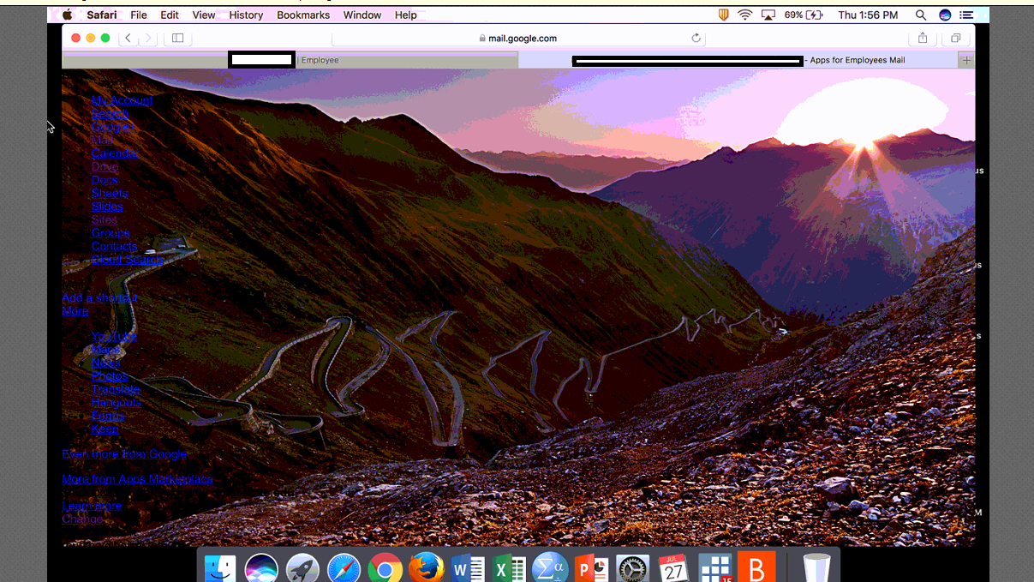The height and width of the screenshot is (582, 1034).
Task: Open the Translate link
Action: 116,389
